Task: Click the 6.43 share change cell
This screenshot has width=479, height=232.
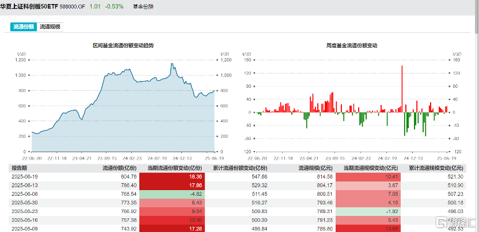Action: pos(172,203)
